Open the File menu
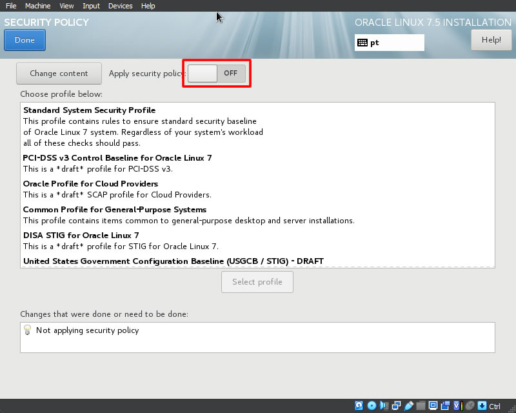Viewport: 516px width, 413px height. point(11,6)
